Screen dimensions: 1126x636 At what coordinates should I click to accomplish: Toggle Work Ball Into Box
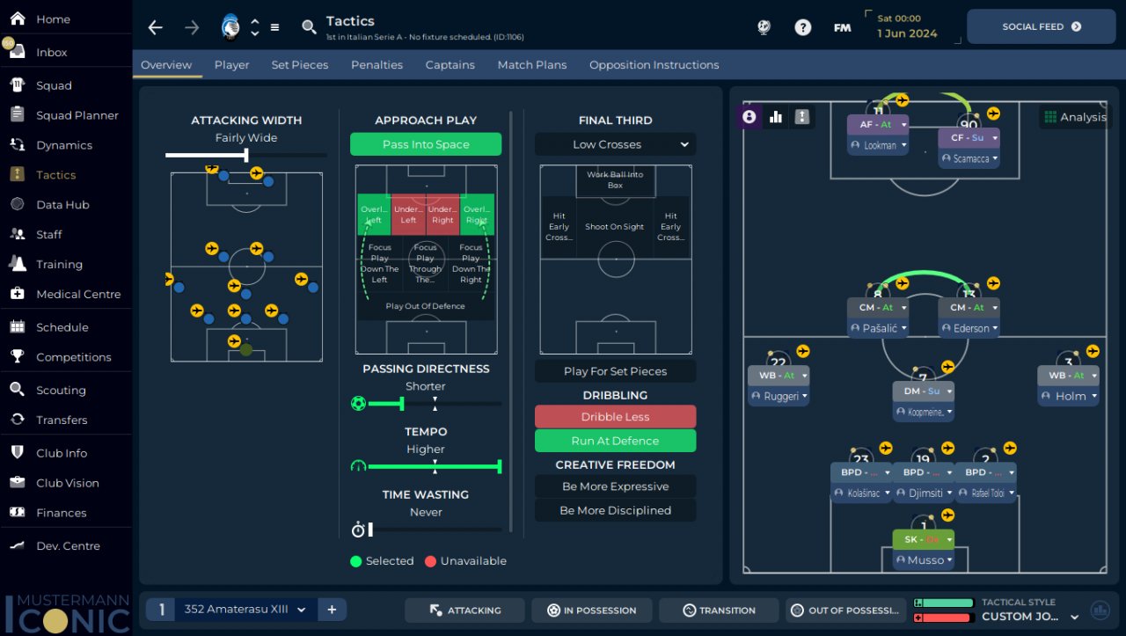615,180
